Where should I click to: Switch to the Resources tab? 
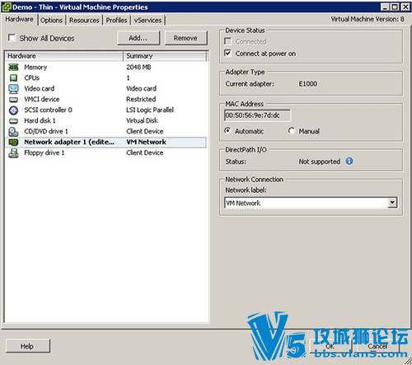click(84, 20)
